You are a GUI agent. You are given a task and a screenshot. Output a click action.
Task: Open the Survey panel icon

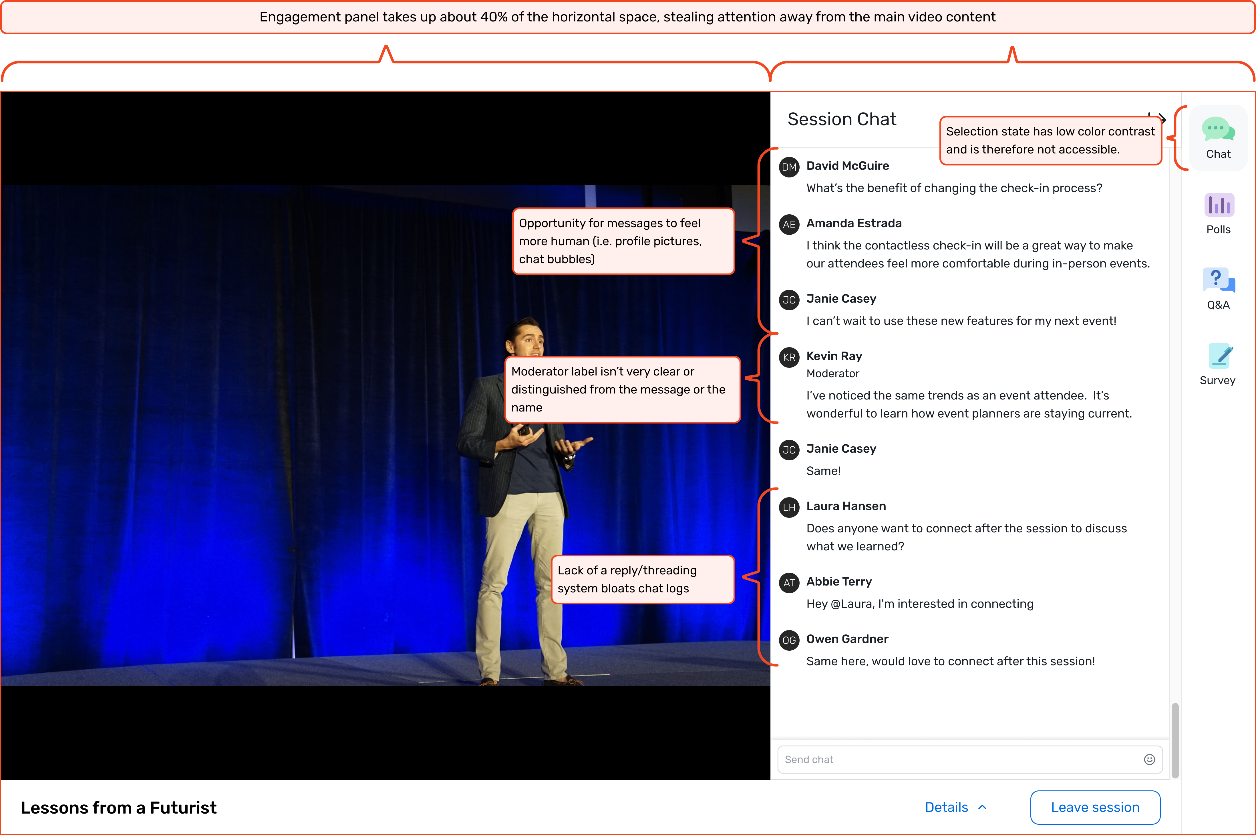coord(1219,356)
